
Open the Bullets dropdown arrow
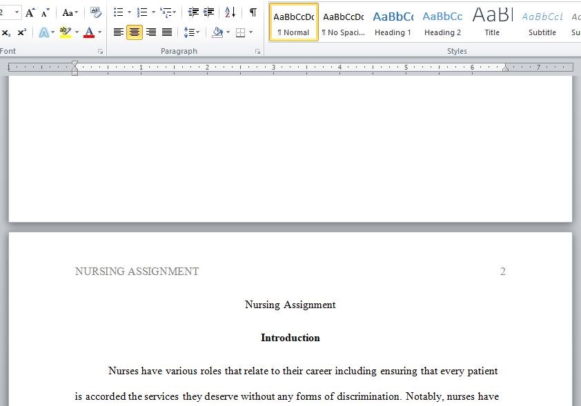[129, 12]
